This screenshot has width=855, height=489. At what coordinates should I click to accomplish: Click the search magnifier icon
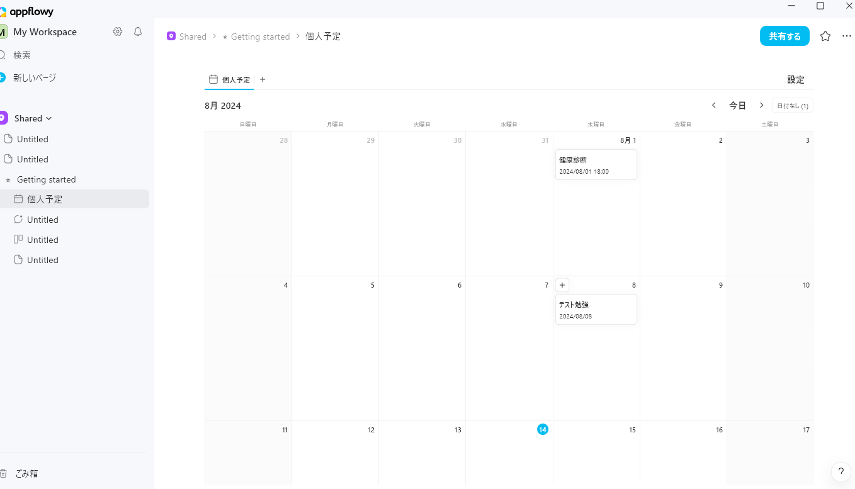3,55
